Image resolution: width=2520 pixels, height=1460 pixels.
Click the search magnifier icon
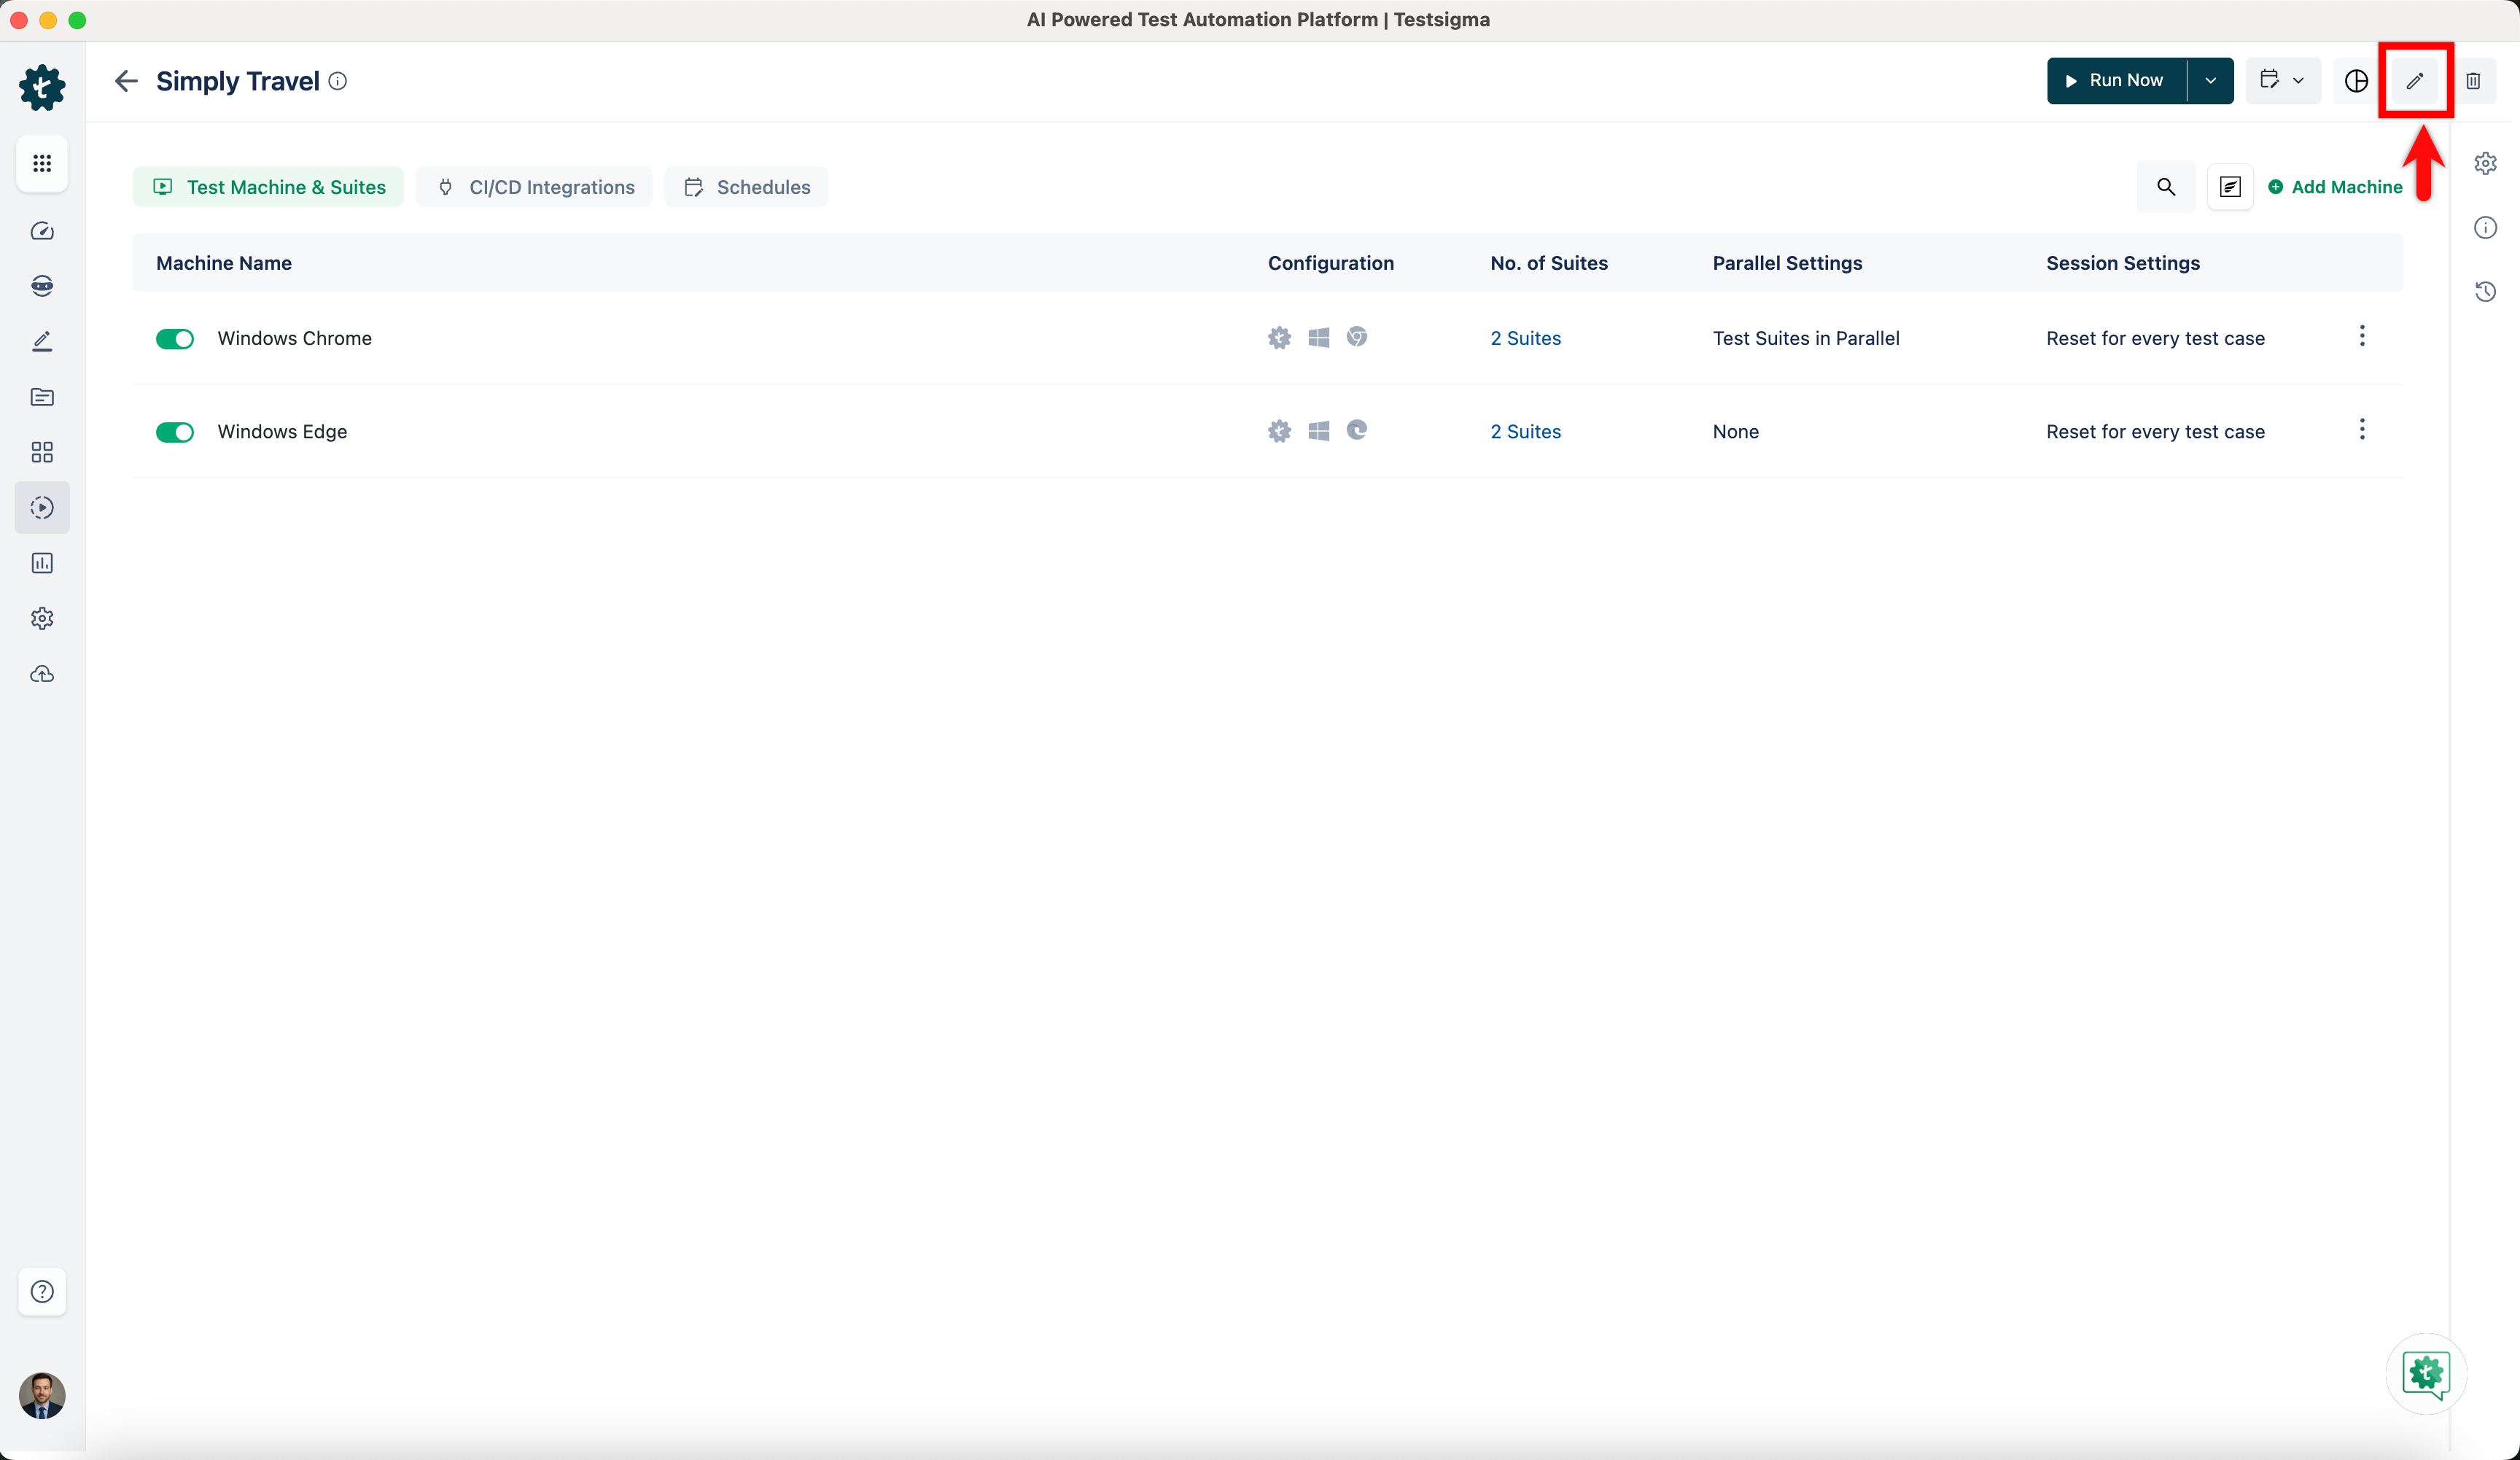tap(2166, 187)
